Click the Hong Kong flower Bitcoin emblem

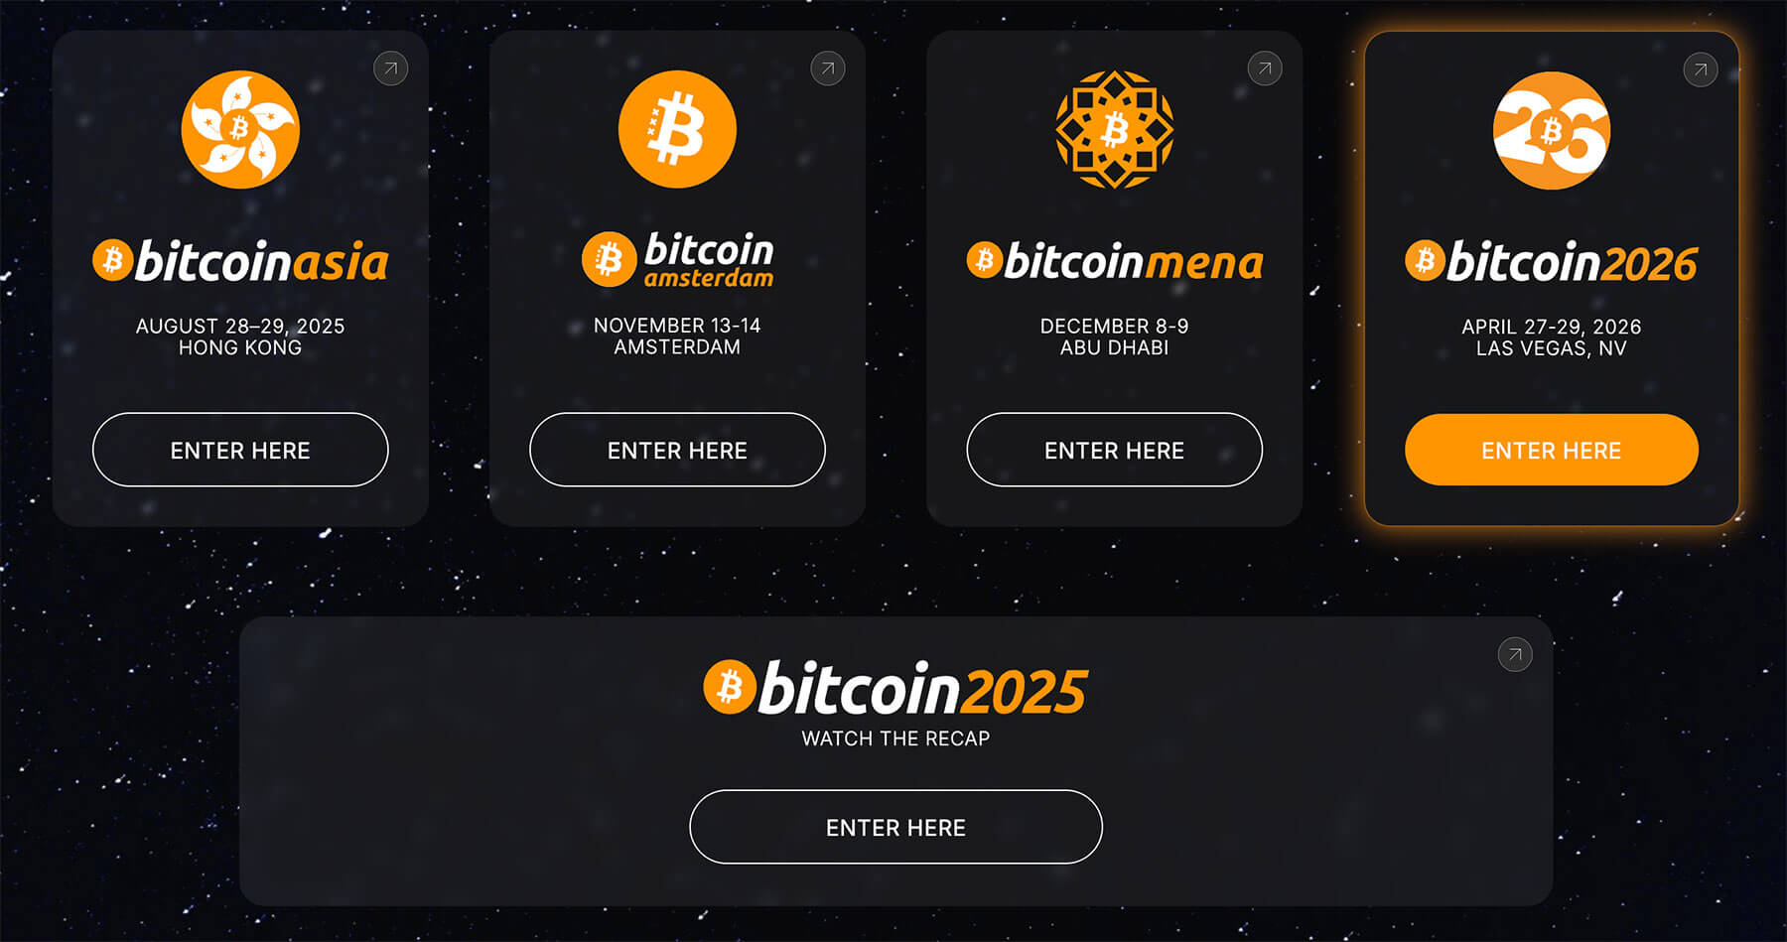click(x=240, y=129)
